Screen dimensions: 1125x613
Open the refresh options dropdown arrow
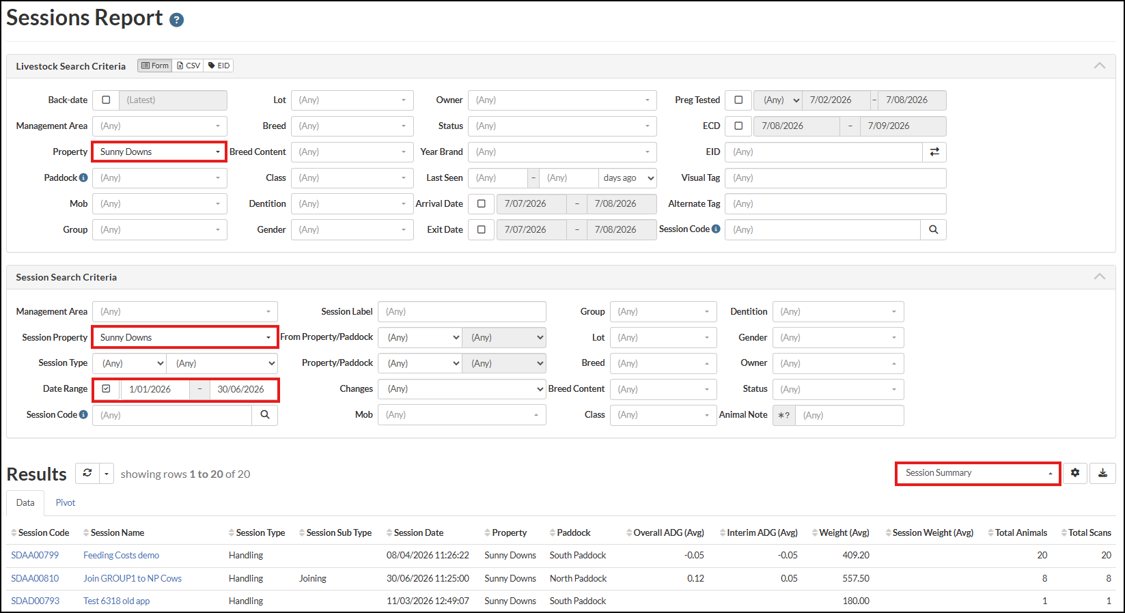[x=107, y=473]
